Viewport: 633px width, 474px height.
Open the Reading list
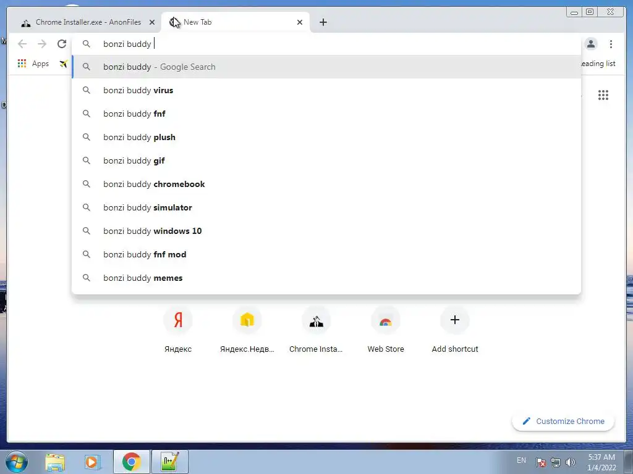[x=598, y=64]
